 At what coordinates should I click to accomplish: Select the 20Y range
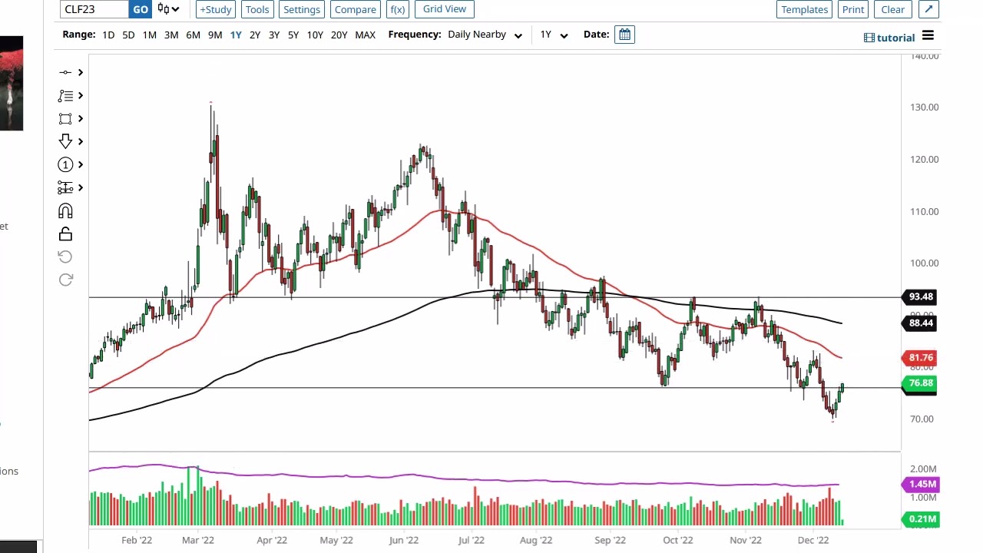coord(339,35)
